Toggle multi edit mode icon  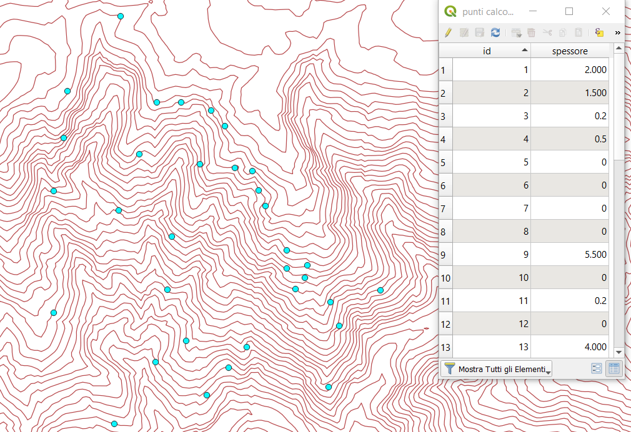click(x=464, y=32)
